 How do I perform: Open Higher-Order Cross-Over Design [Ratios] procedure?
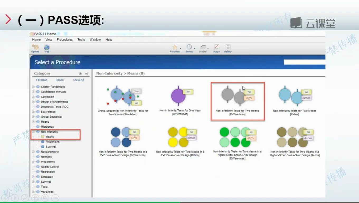[x=295, y=142]
